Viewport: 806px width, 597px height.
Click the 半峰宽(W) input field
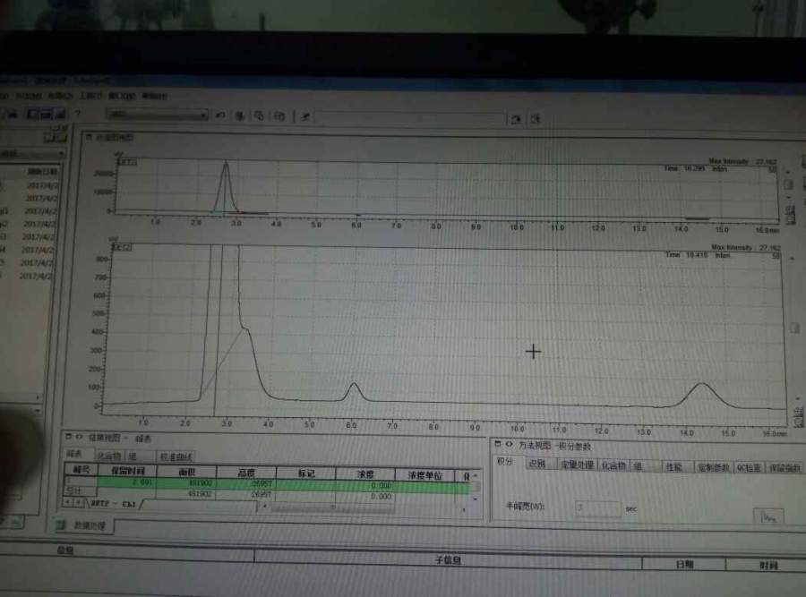click(598, 507)
